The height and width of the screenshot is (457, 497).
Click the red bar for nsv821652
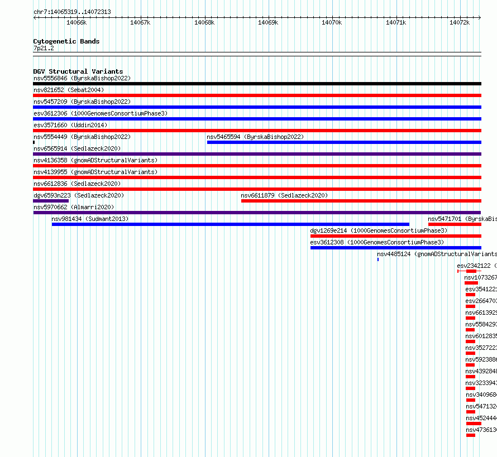tap(257, 95)
